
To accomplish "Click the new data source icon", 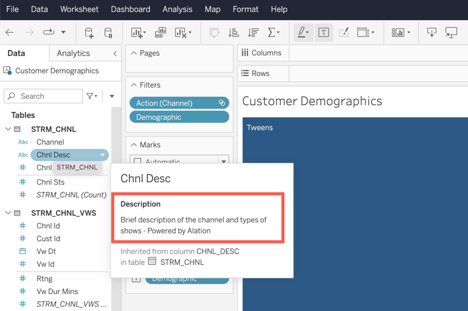I will click(x=89, y=33).
